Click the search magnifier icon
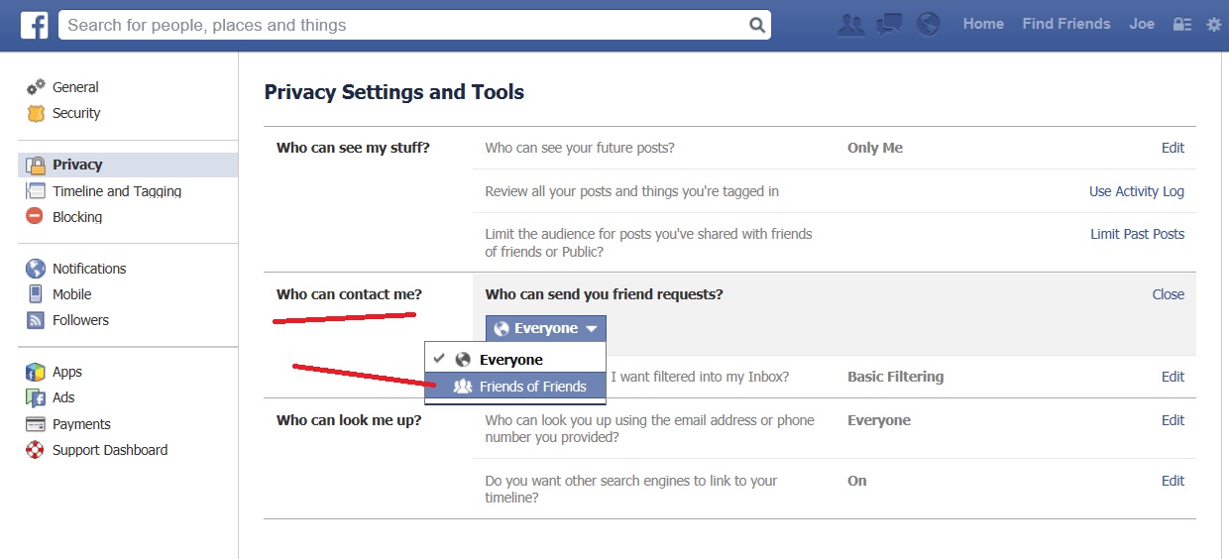Viewport: 1229px width, 559px height. pyautogui.click(x=756, y=25)
